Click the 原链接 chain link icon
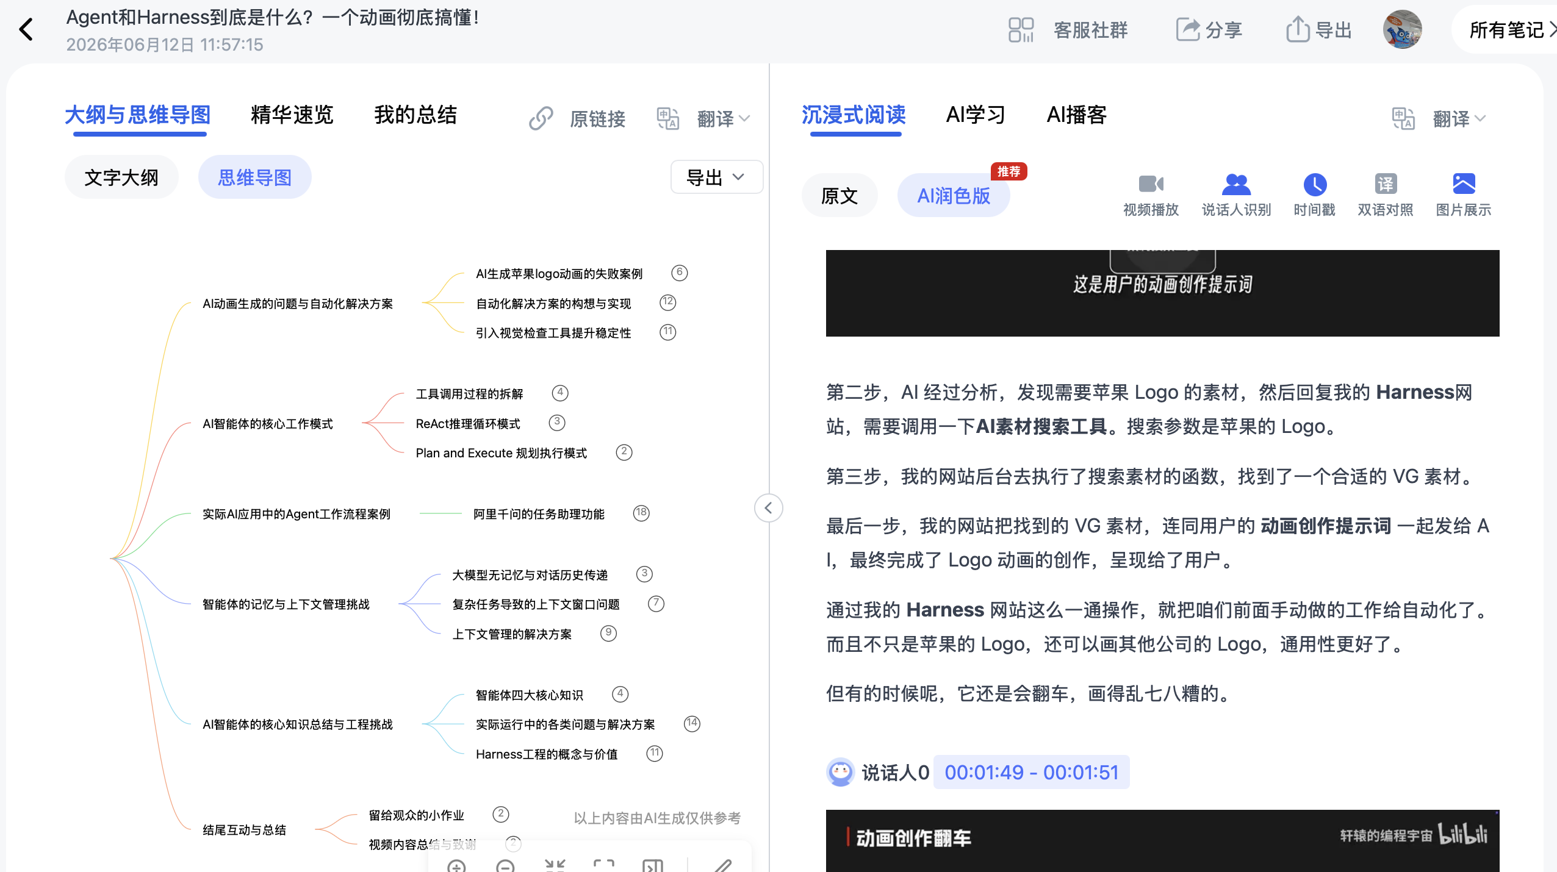The height and width of the screenshot is (872, 1557). (541, 118)
